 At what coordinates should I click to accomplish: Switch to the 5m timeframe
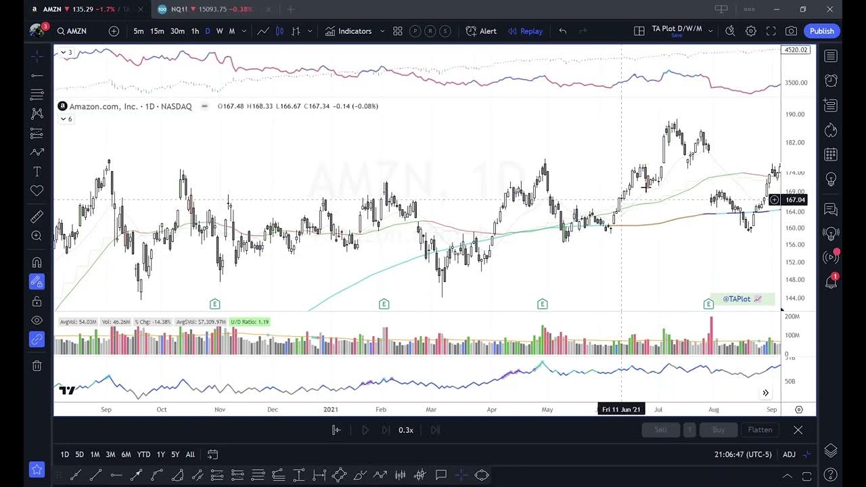point(139,31)
